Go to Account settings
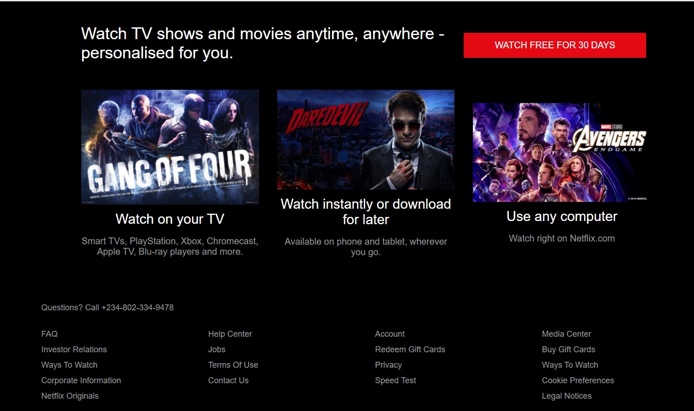 tap(390, 334)
